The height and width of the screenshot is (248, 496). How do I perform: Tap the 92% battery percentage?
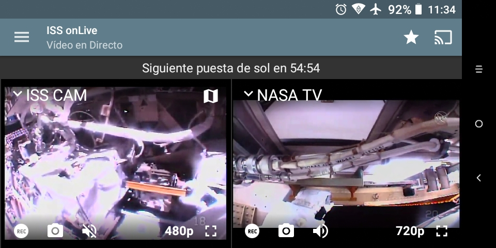(x=399, y=10)
